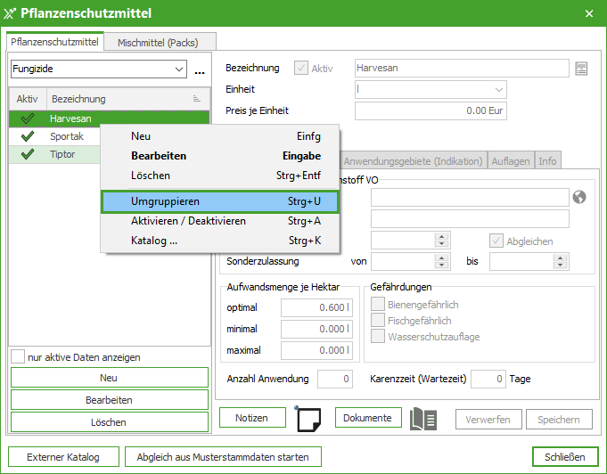Select the Sportak list entry
Viewport: 607px width, 474px height.
click(x=54, y=136)
